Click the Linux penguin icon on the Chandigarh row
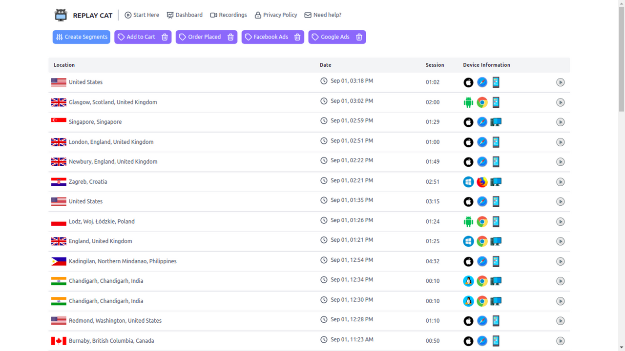The width and height of the screenshot is (625, 351). point(468,281)
